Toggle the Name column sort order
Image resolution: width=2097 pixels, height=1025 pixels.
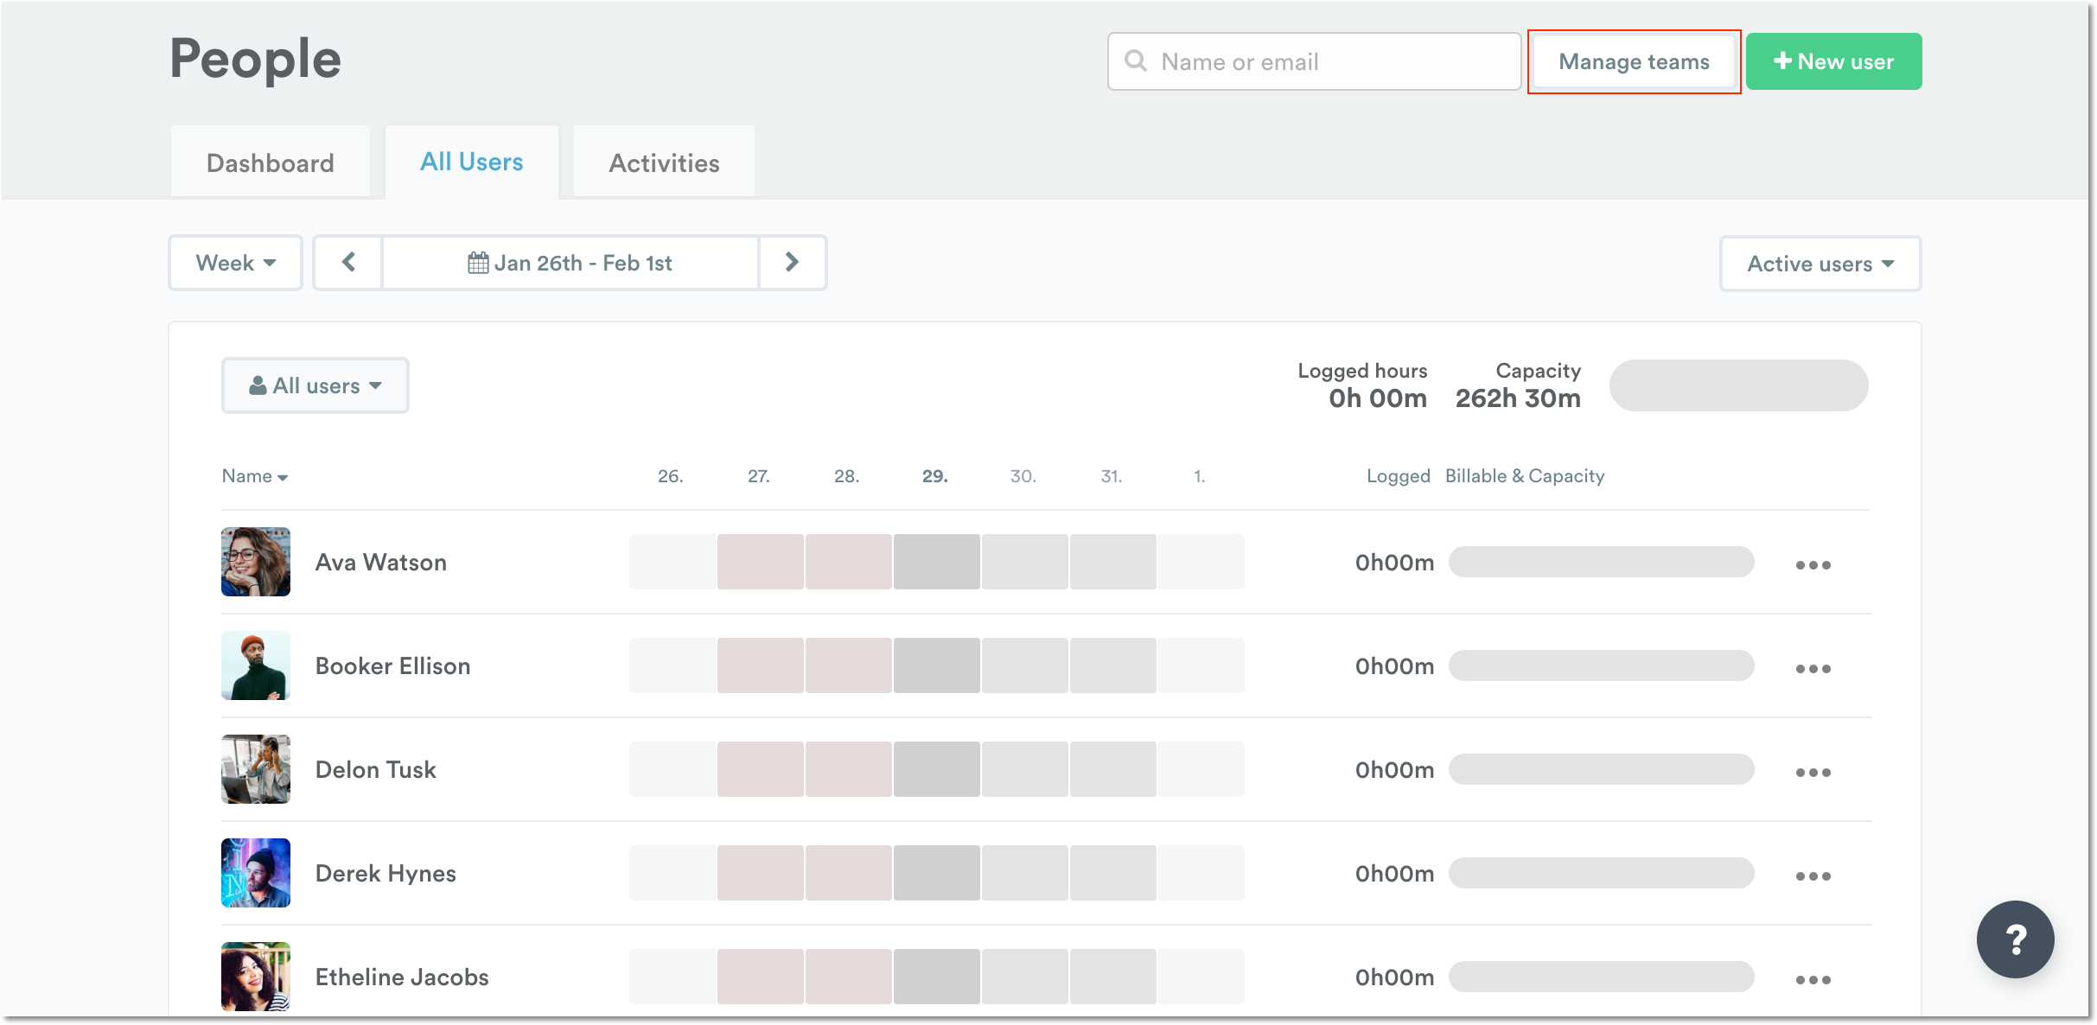[254, 476]
